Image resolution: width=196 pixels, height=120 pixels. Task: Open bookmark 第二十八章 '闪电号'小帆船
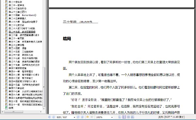point(22,28)
